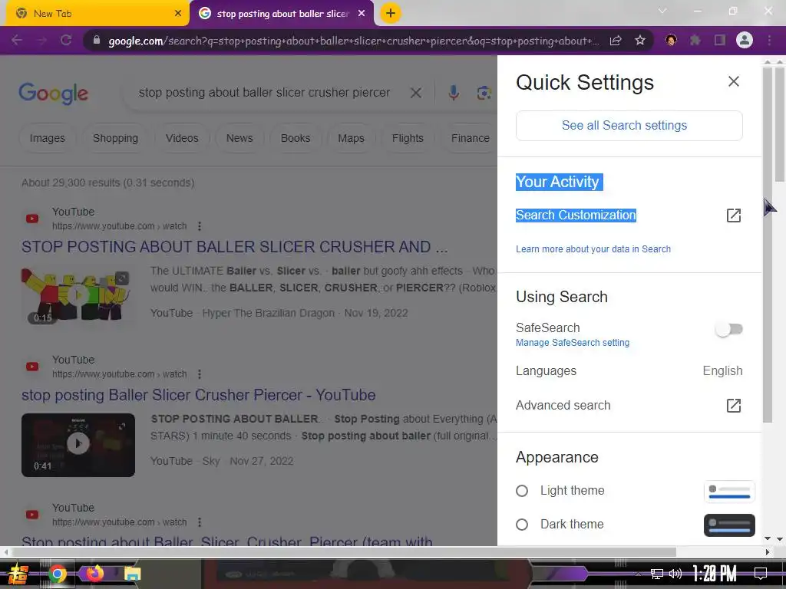The image size is (786, 589).
Task: Open Chrome from the taskbar
Action: (58, 574)
